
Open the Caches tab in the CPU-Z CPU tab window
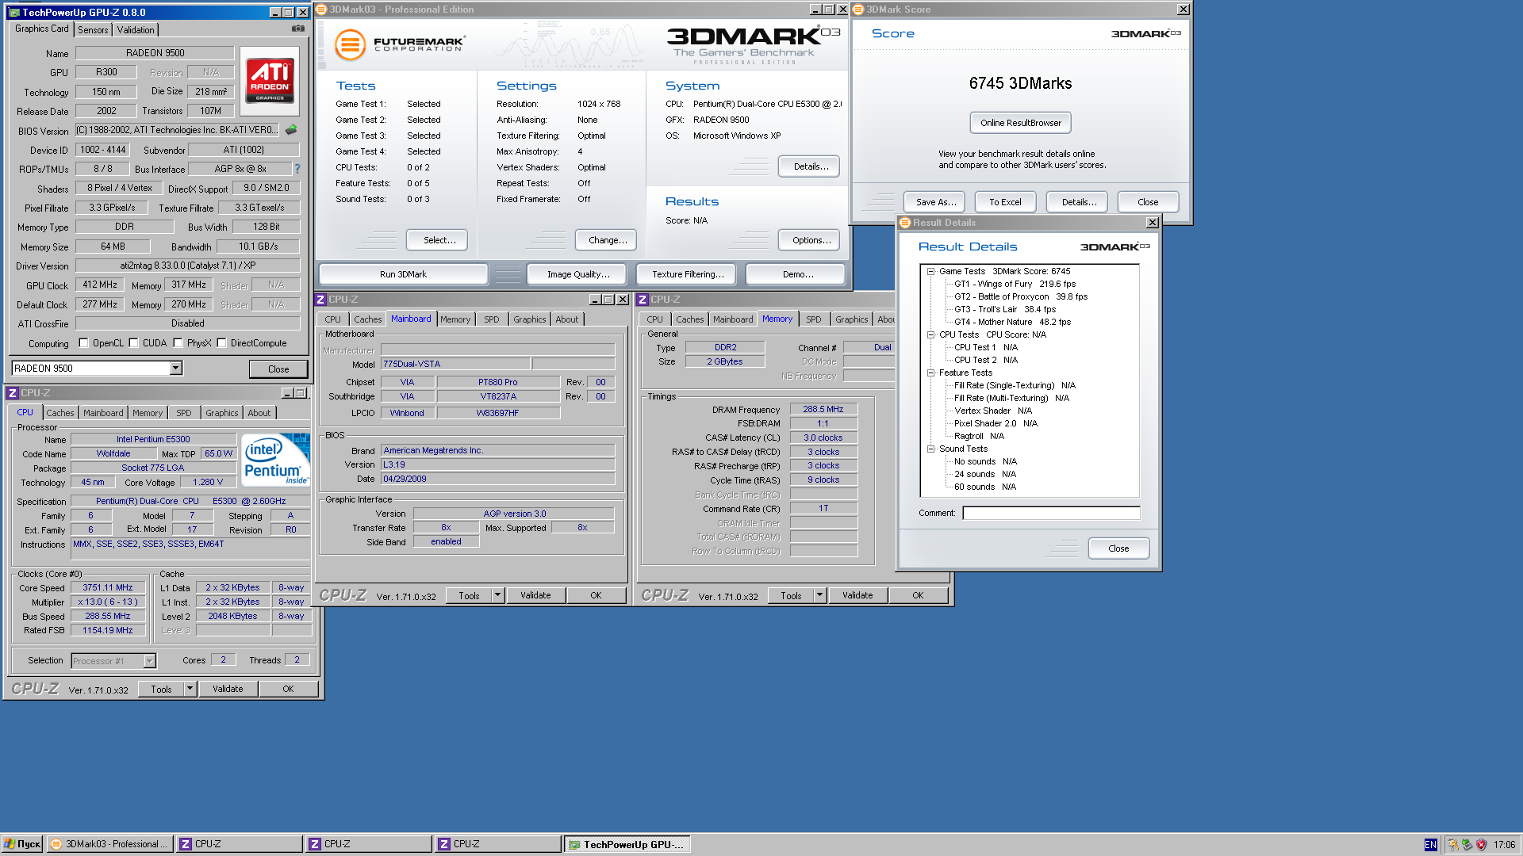tap(59, 413)
